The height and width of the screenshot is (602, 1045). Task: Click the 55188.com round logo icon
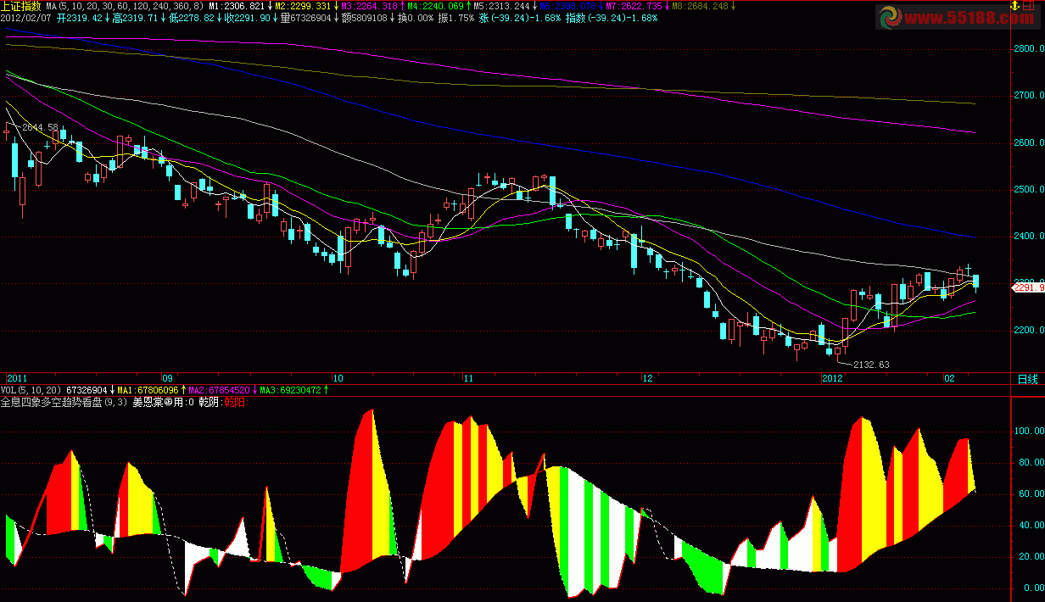tap(892, 17)
